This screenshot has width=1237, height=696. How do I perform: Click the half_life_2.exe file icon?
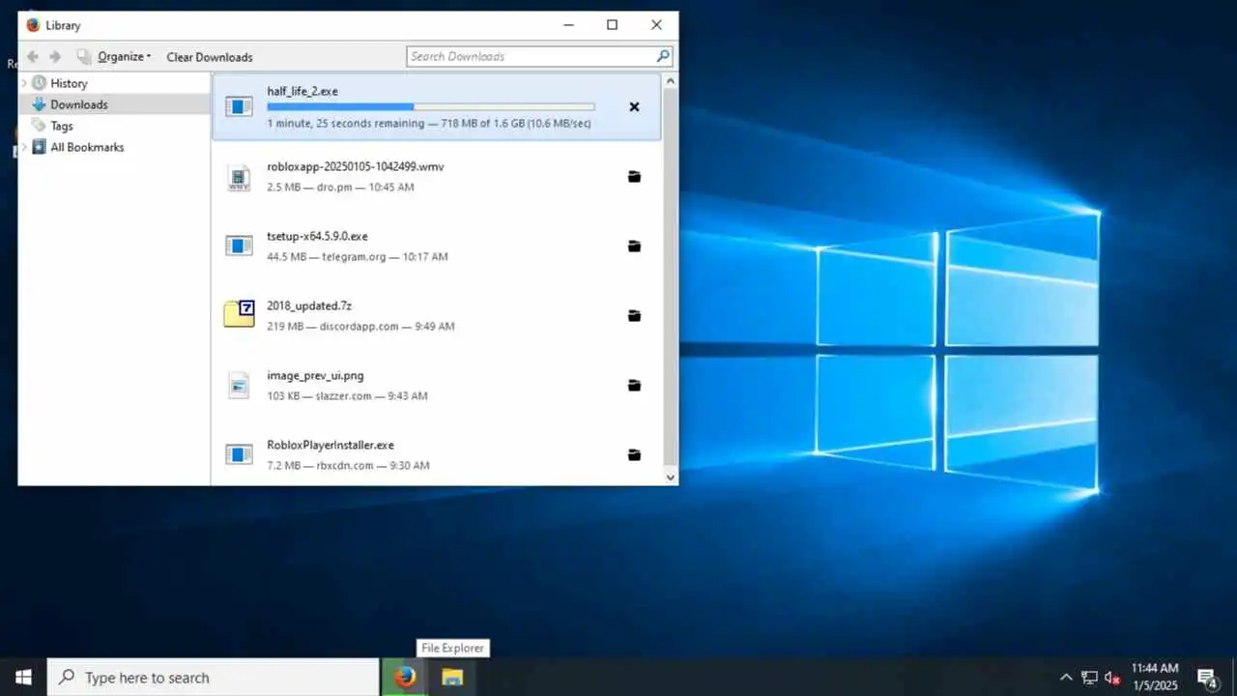(x=239, y=106)
